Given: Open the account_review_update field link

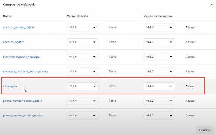Looking at the screenshot, I should click(18, 27).
